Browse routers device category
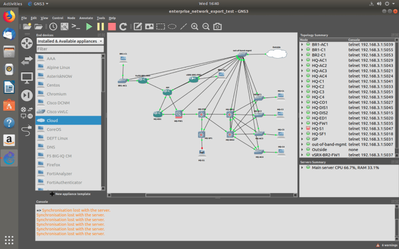 pyautogui.click(x=26, y=43)
